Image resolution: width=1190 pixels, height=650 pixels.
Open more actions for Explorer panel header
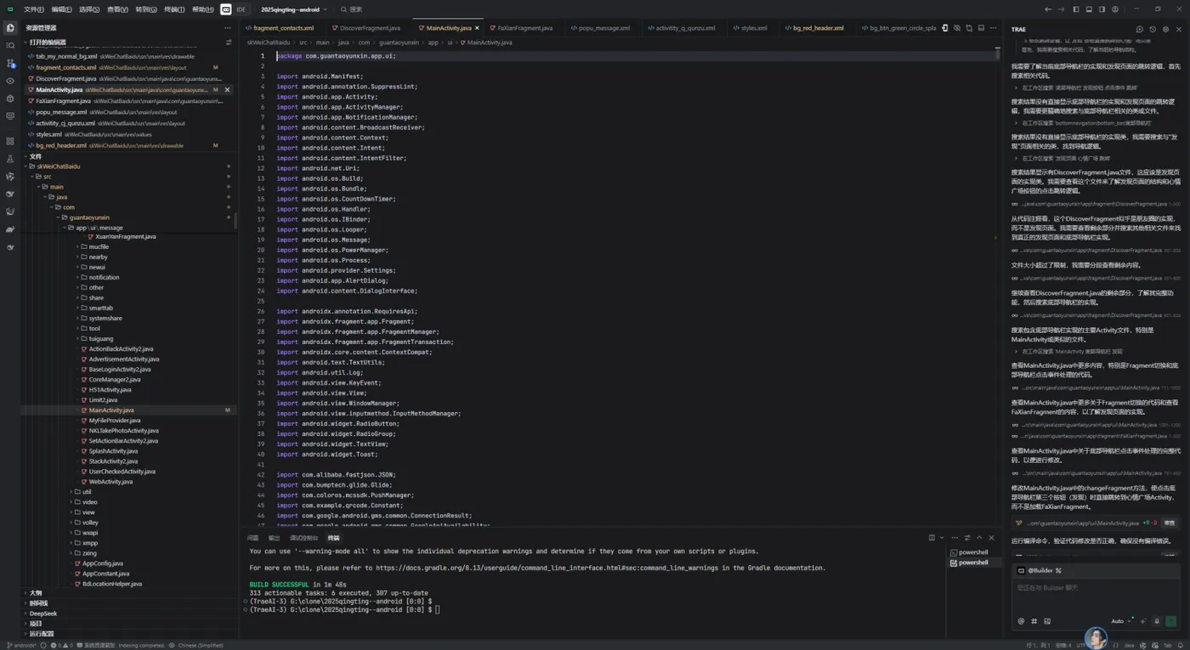[227, 28]
